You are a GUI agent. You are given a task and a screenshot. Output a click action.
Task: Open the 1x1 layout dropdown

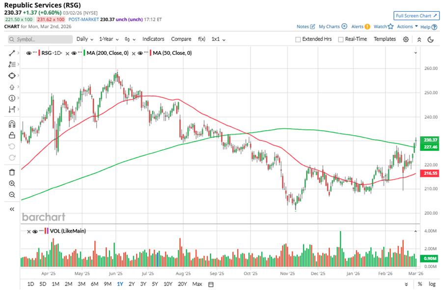(219, 39)
